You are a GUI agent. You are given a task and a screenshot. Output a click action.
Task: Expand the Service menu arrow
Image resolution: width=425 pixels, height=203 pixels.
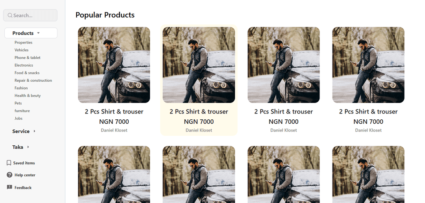point(34,131)
